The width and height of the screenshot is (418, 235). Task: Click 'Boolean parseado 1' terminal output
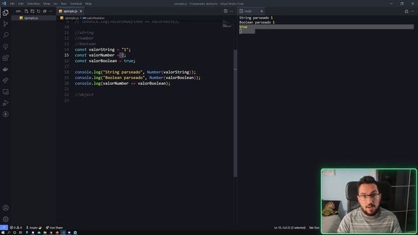(x=257, y=22)
